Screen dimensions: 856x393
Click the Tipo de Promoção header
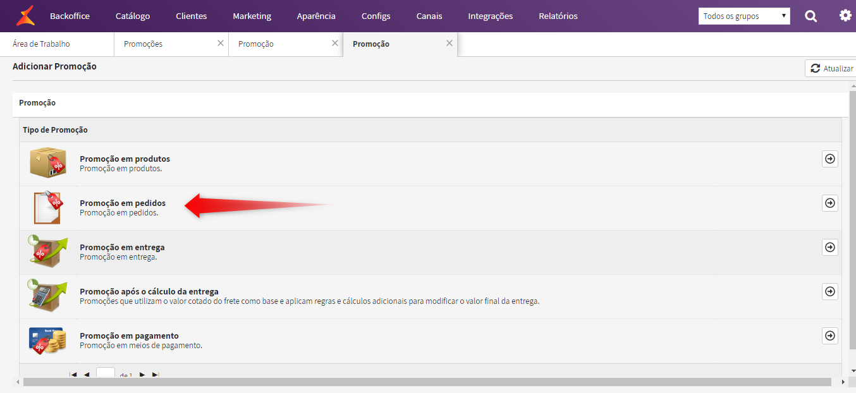point(55,130)
